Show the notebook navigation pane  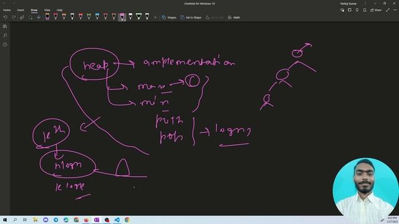pos(5,26)
